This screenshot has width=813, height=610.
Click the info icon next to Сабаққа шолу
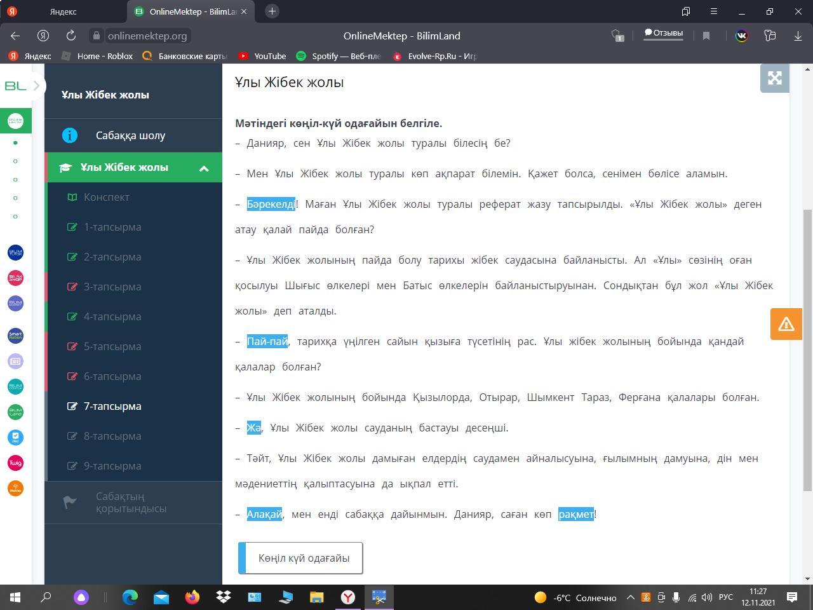70,135
